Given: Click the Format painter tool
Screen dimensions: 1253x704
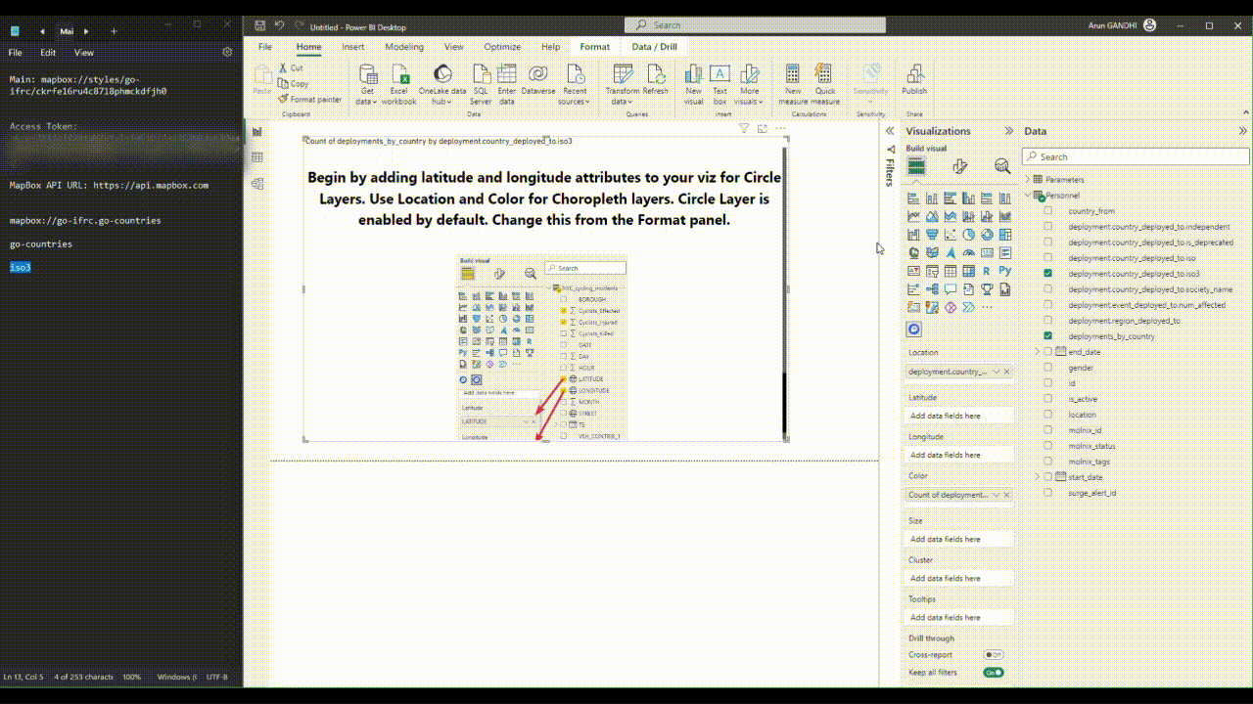Looking at the screenshot, I should click(309, 99).
